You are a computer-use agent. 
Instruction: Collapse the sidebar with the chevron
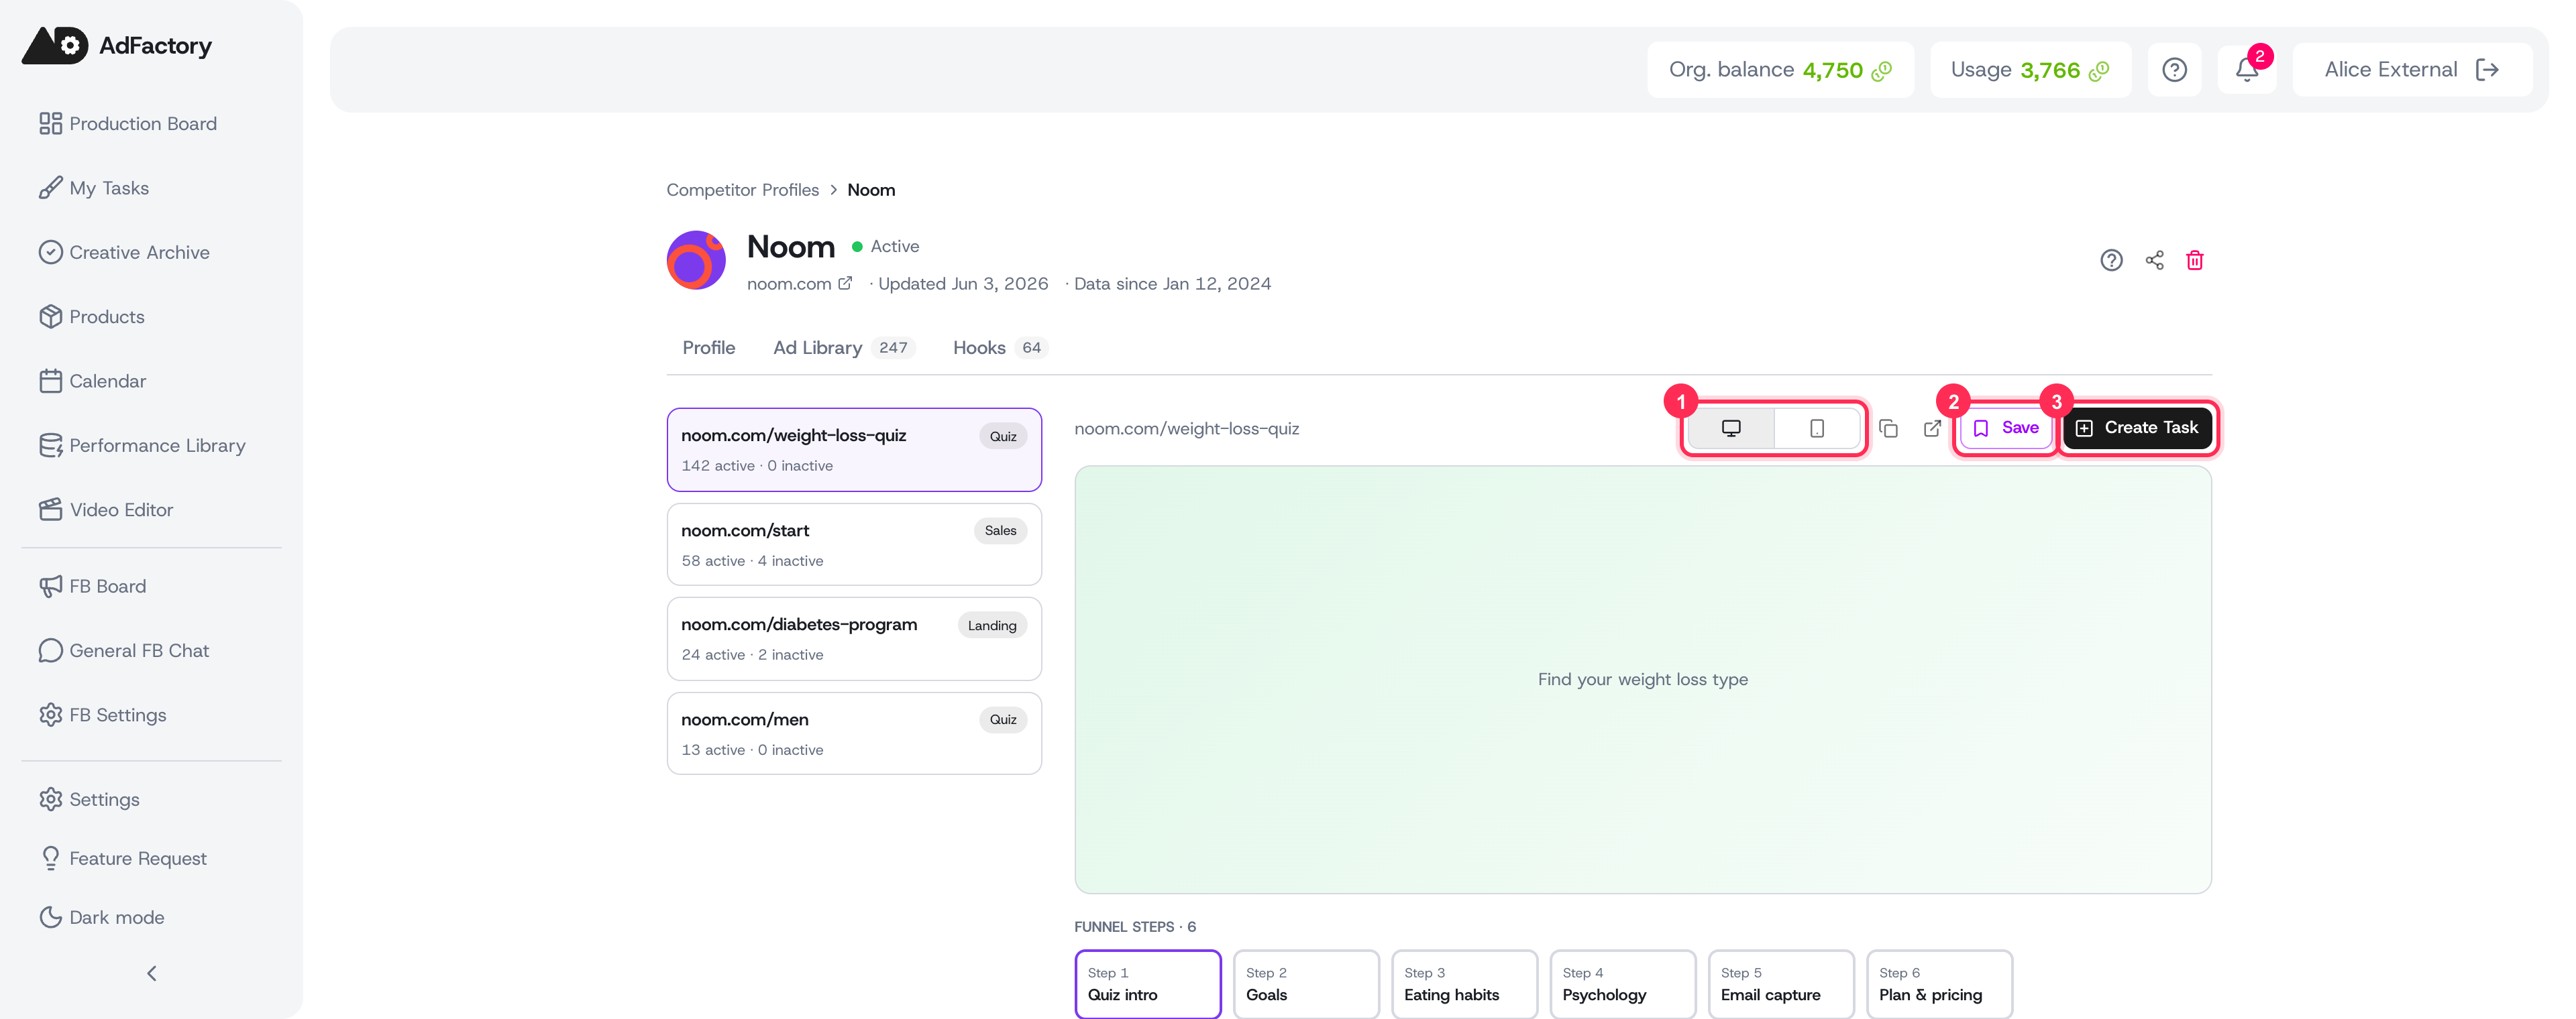tap(152, 973)
